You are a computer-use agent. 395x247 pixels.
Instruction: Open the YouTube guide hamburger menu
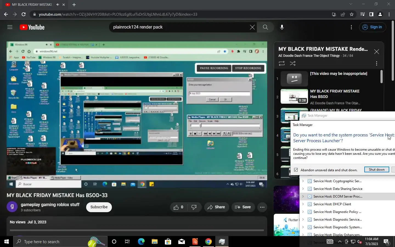pyautogui.click(x=10, y=27)
